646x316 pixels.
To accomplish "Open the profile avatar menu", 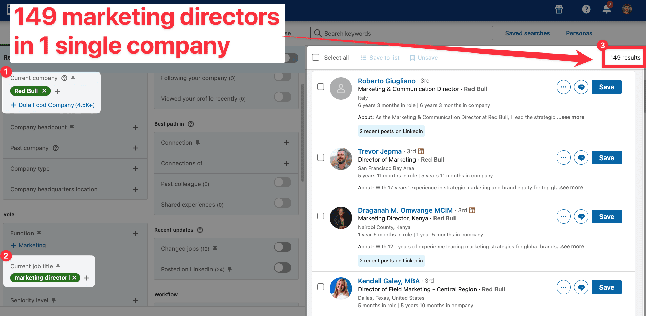I will coord(627,9).
